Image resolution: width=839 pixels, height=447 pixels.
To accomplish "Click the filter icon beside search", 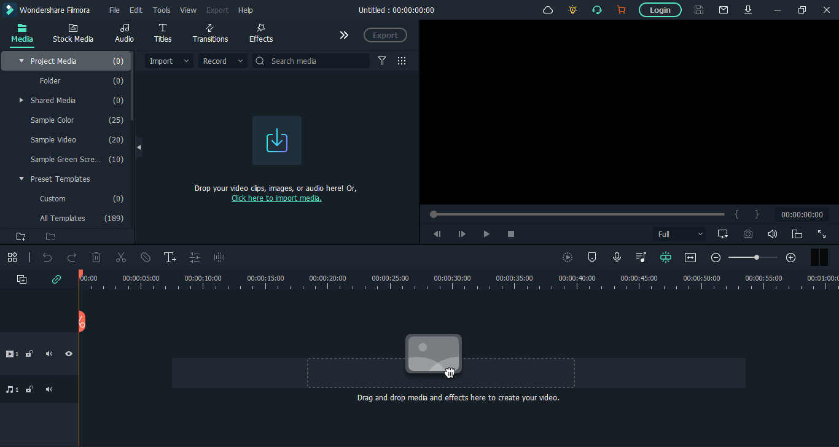I will [x=382, y=61].
